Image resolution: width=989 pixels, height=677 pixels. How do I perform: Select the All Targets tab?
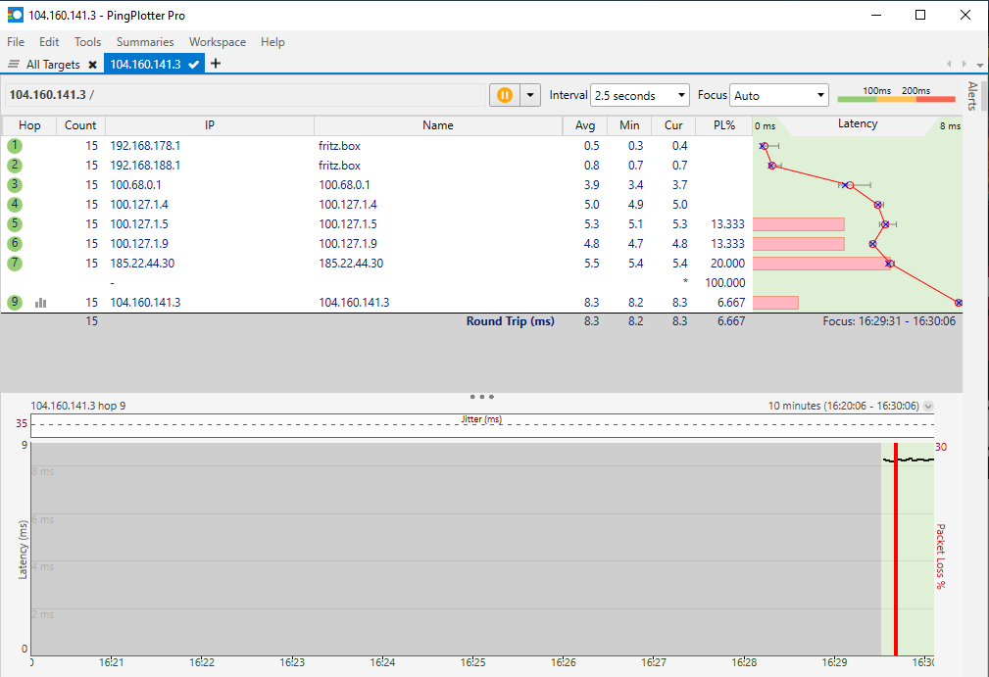(53, 65)
